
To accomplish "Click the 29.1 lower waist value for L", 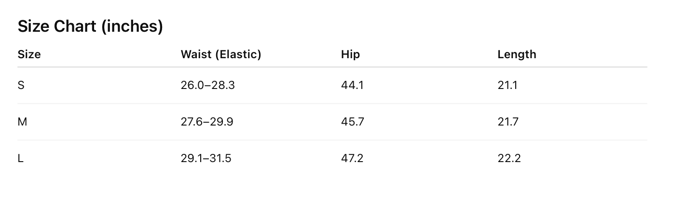I will (x=190, y=158).
